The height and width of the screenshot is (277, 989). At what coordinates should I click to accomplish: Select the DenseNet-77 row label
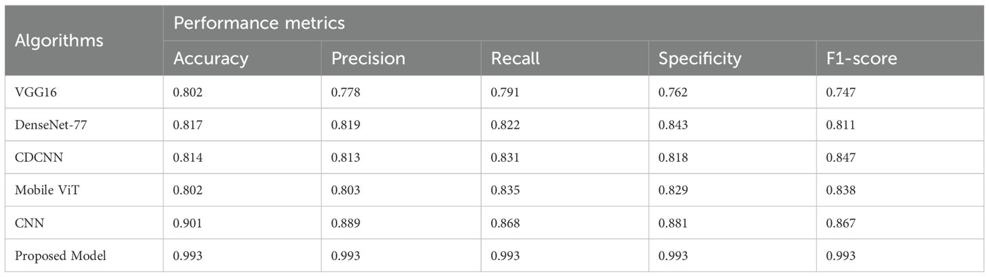[x=46, y=125]
